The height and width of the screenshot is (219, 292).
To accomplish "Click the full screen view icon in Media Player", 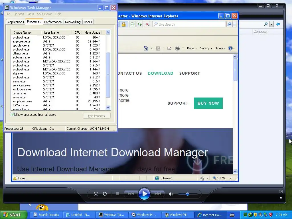I will (281, 191).
